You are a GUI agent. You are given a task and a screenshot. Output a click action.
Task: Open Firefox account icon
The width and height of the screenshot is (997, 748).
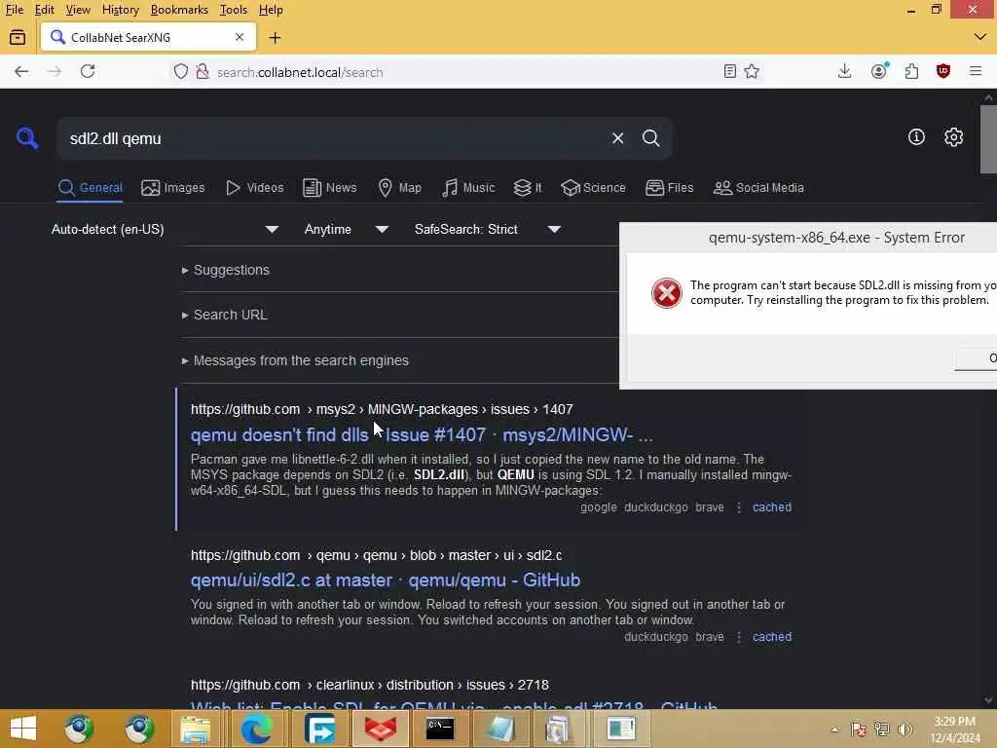(x=879, y=72)
